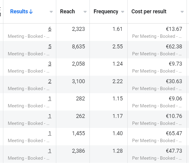The width and height of the screenshot is (189, 163).
Task: Click the down arrow sort icon beside Results
Action: click(x=31, y=12)
